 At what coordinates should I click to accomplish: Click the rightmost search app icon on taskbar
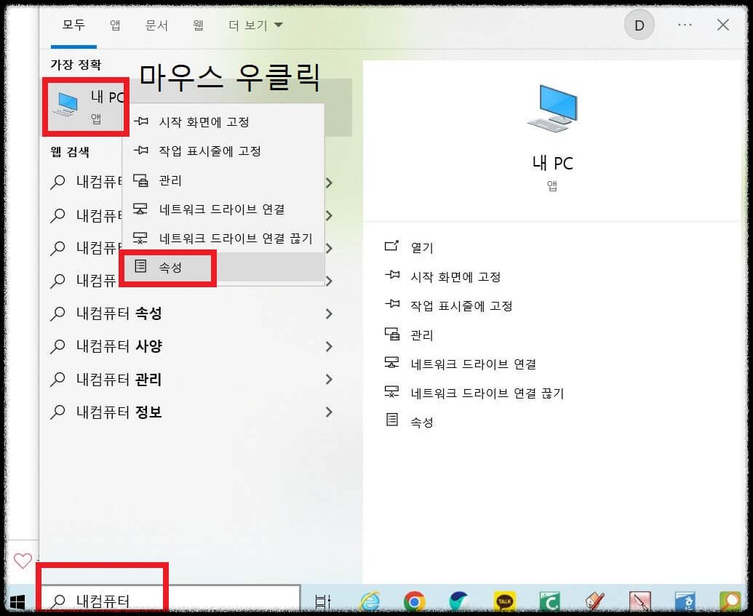coord(730,601)
